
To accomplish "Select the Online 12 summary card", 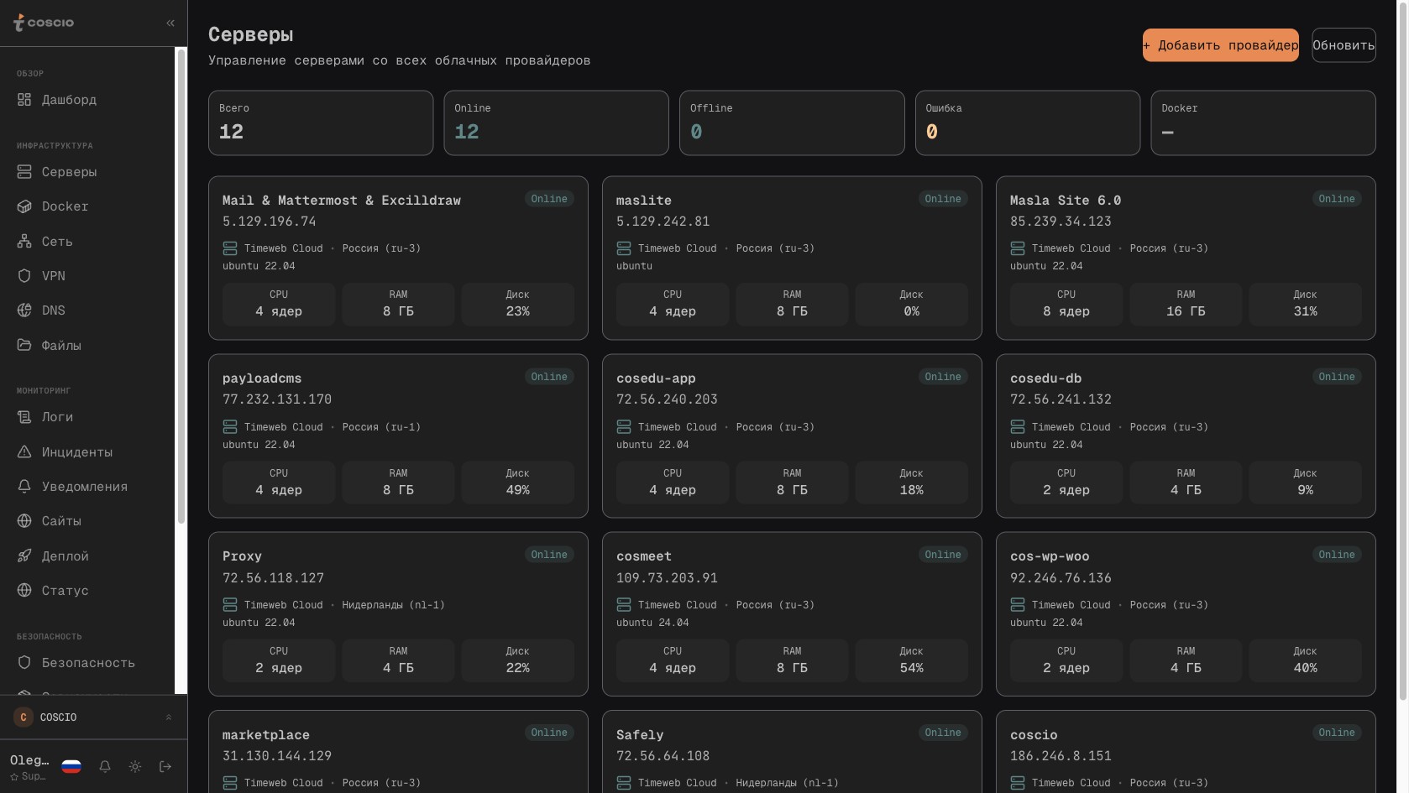I will [556, 123].
